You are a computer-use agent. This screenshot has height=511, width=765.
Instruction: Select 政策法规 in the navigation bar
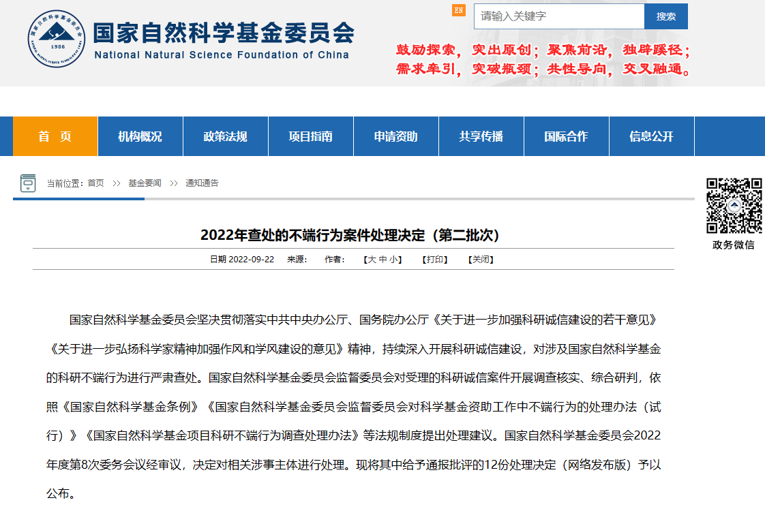pos(226,136)
